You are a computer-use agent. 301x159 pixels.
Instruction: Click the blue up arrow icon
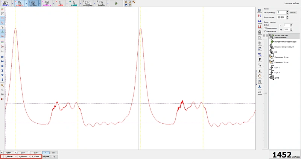2,75
